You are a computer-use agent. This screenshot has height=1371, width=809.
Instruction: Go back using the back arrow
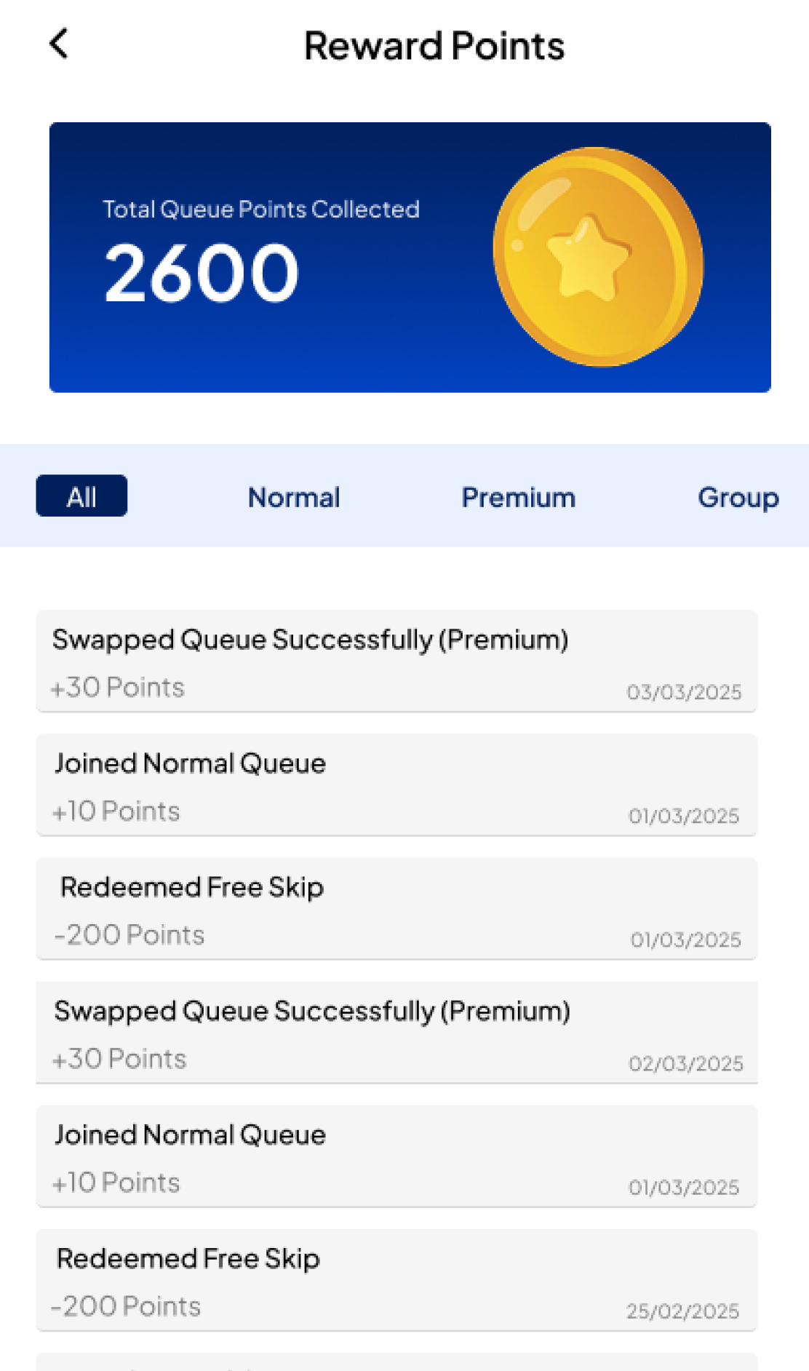click(59, 44)
